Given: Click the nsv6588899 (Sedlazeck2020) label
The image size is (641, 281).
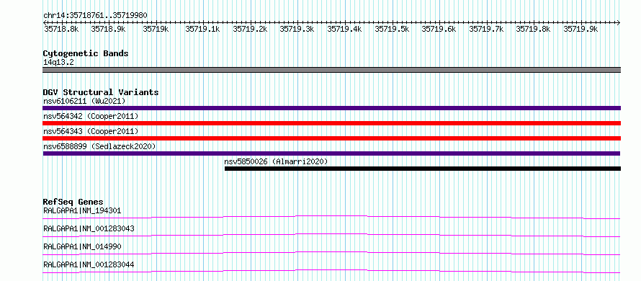Looking at the screenshot, I should click(x=99, y=146).
